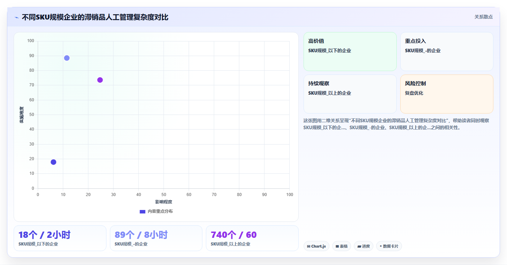Image resolution: width=507 pixels, height=265 pixels.
Task: Click the 740个 / 60 stat value
Action: coord(234,235)
